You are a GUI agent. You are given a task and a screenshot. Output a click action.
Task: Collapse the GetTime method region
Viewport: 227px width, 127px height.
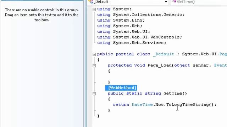(94, 93)
